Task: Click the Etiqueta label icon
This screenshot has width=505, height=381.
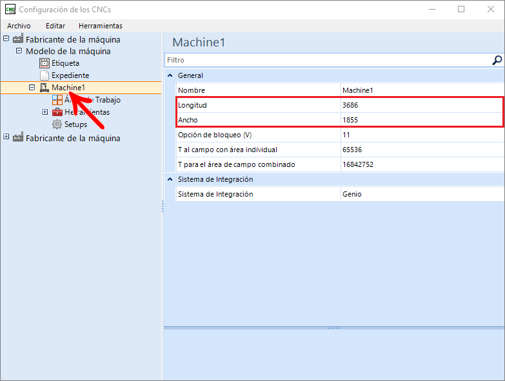Action: (x=45, y=63)
